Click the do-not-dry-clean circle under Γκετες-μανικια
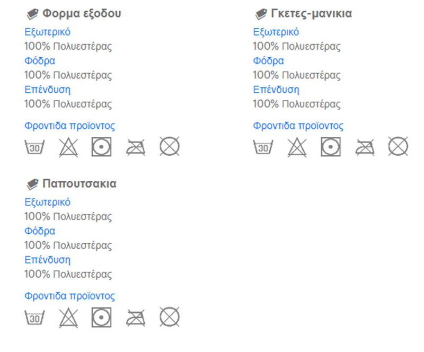 (x=398, y=146)
